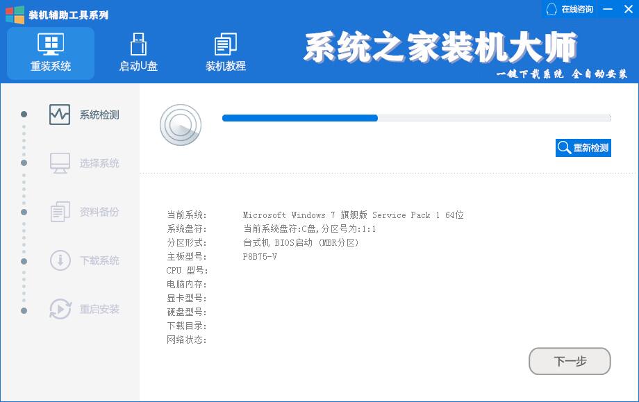
Task: Click the 重新检测 (Re-detect) button
Action: [x=583, y=147]
